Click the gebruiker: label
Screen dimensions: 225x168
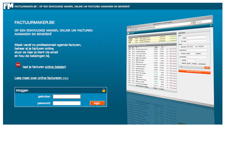[44, 97]
